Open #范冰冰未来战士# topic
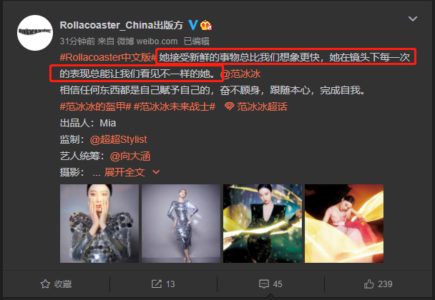The height and width of the screenshot is (300, 435). (175, 106)
